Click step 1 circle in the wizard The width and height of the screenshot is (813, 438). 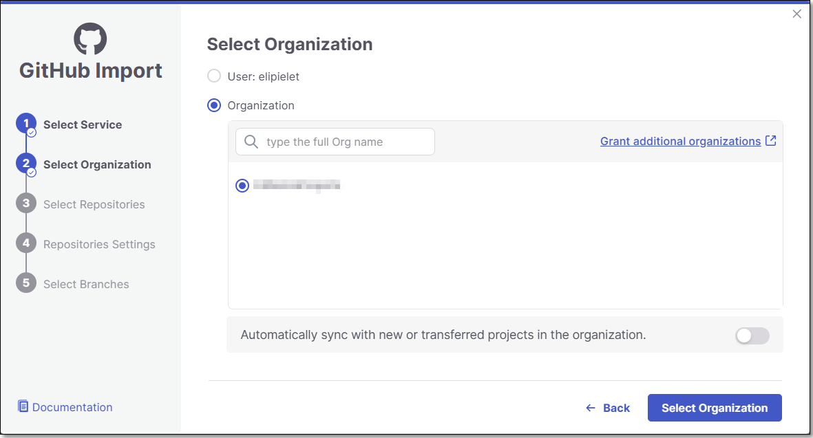26,124
